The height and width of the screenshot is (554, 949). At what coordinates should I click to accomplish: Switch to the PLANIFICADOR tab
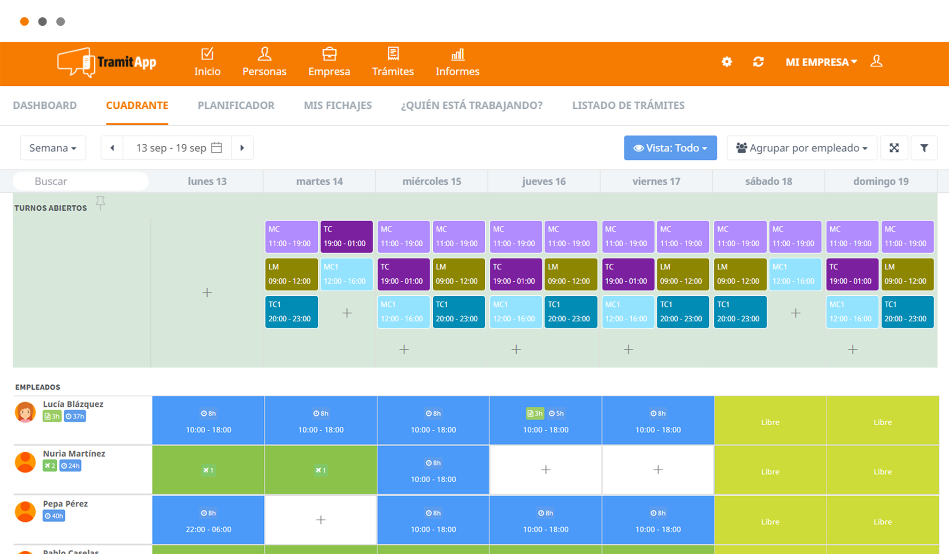coord(236,105)
